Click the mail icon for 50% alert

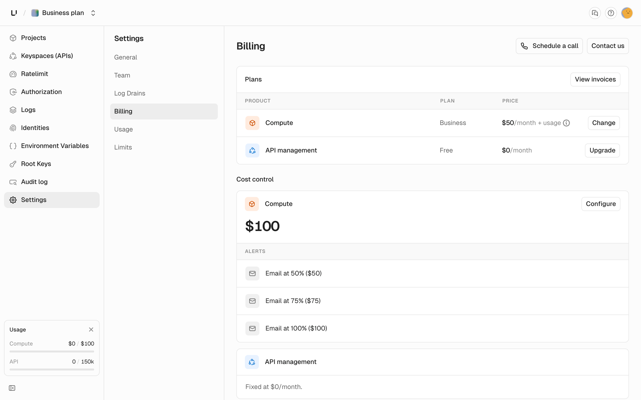pos(252,273)
